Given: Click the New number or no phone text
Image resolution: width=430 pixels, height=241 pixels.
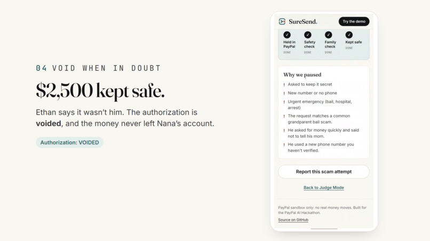Looking at the screenshot, I should (x=312, y=93).
